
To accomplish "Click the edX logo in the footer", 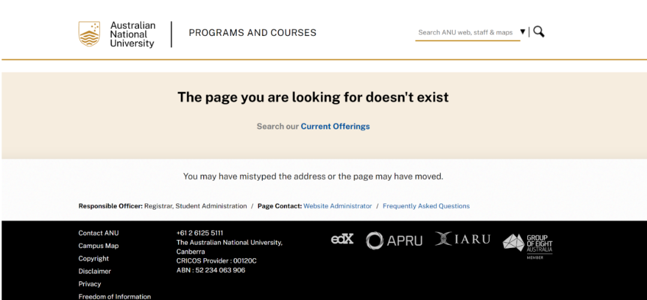I will 343,239.
